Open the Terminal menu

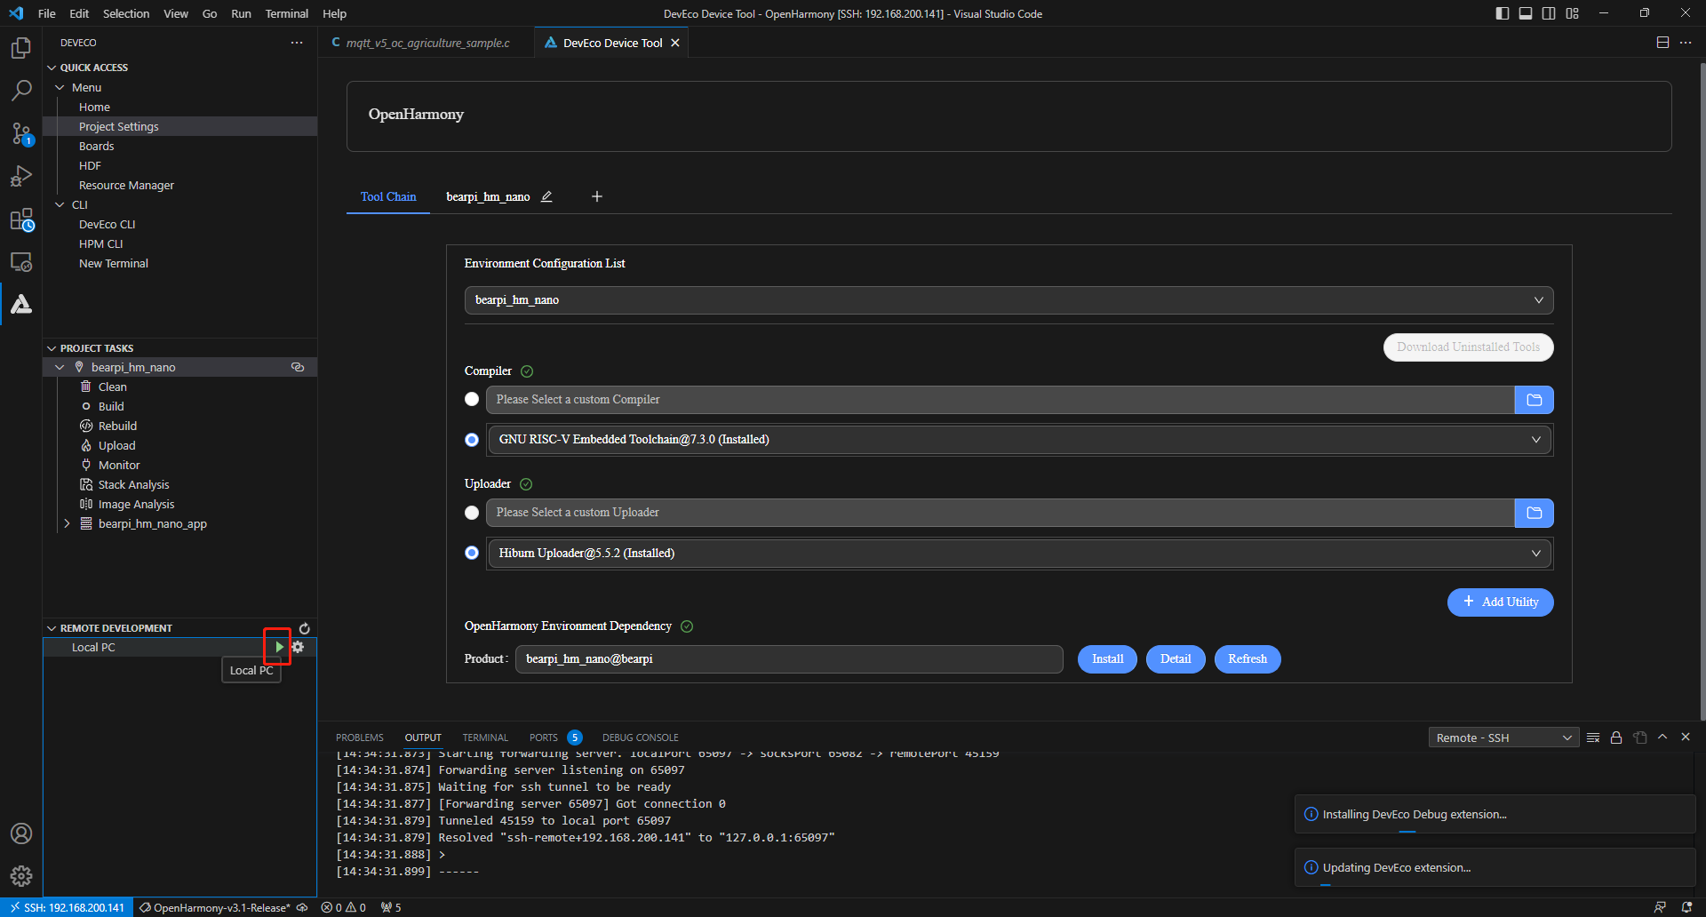click(286, 13)
